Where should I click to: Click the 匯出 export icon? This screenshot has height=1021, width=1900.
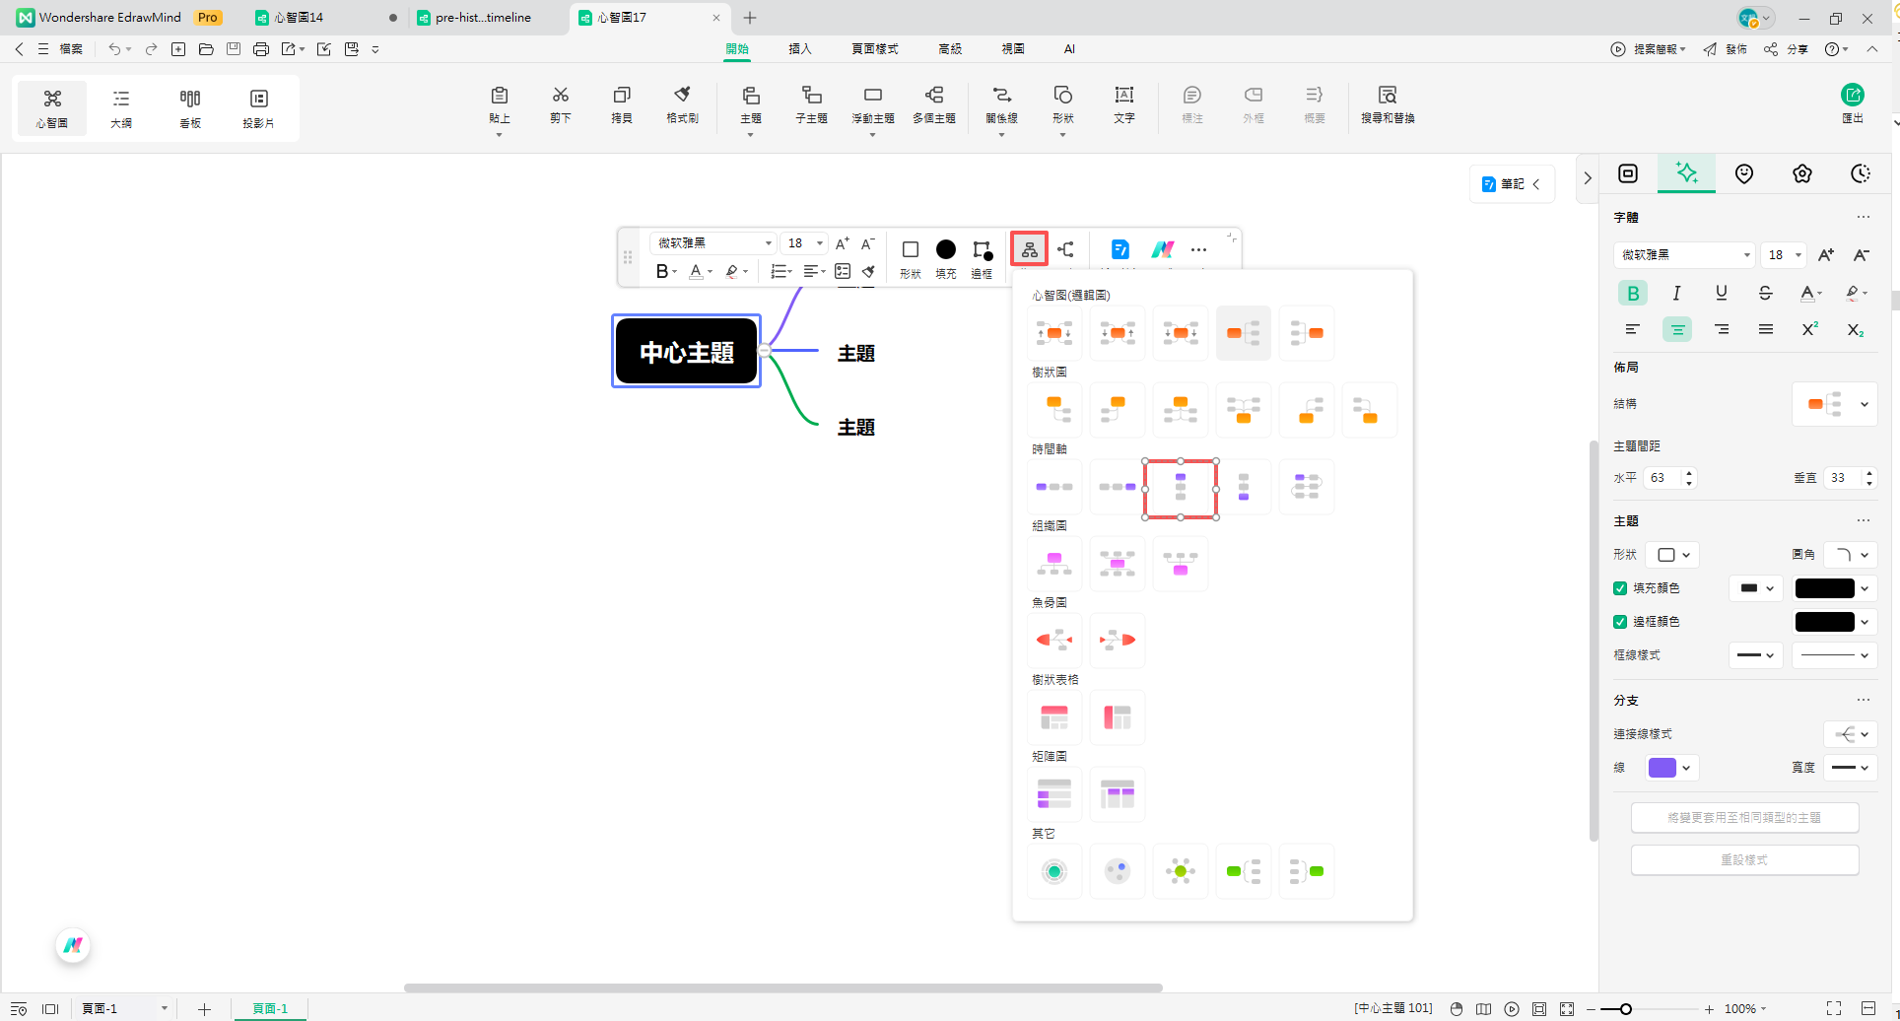pyautogui.click(x=1852, y=102)
